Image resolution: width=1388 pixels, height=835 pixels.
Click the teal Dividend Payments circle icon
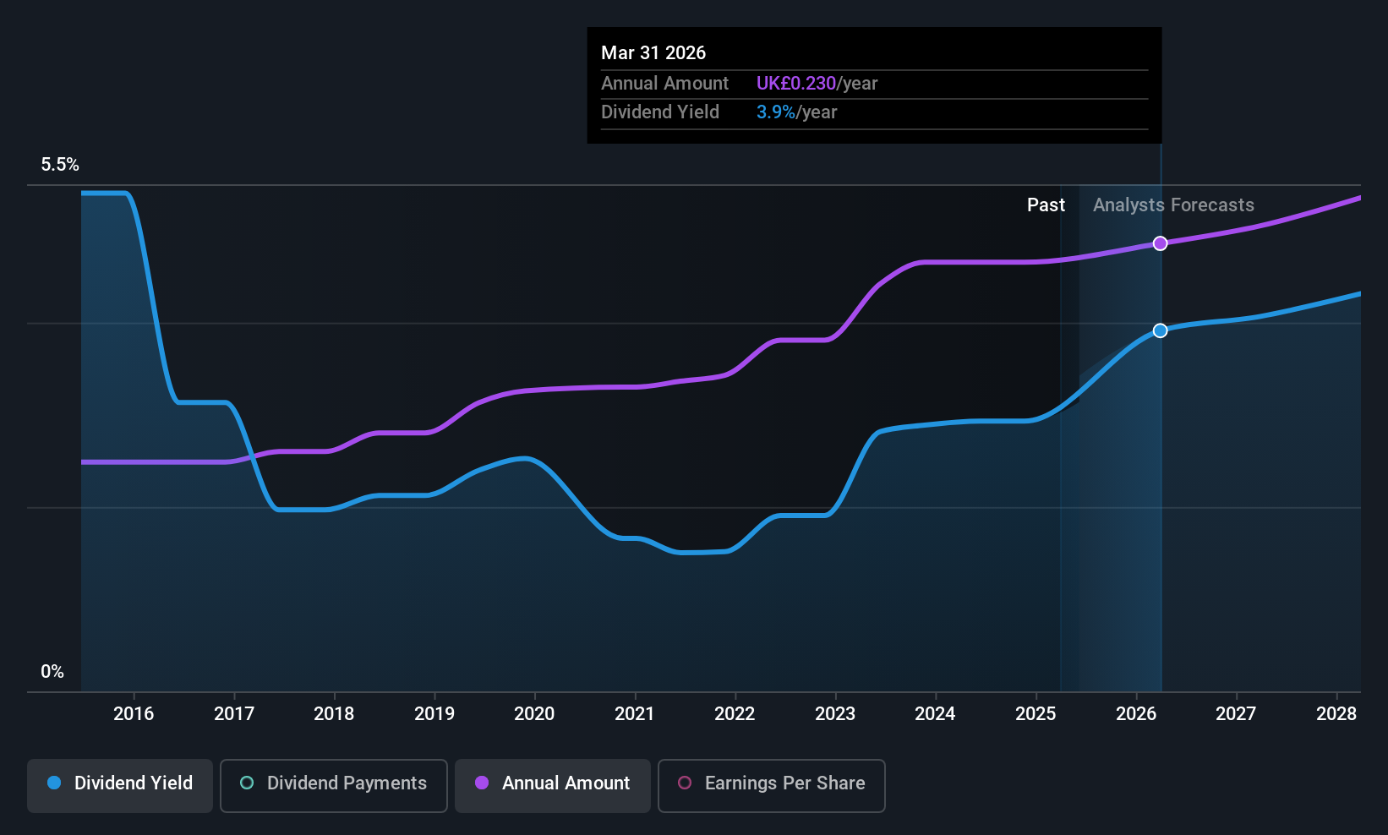247,783
